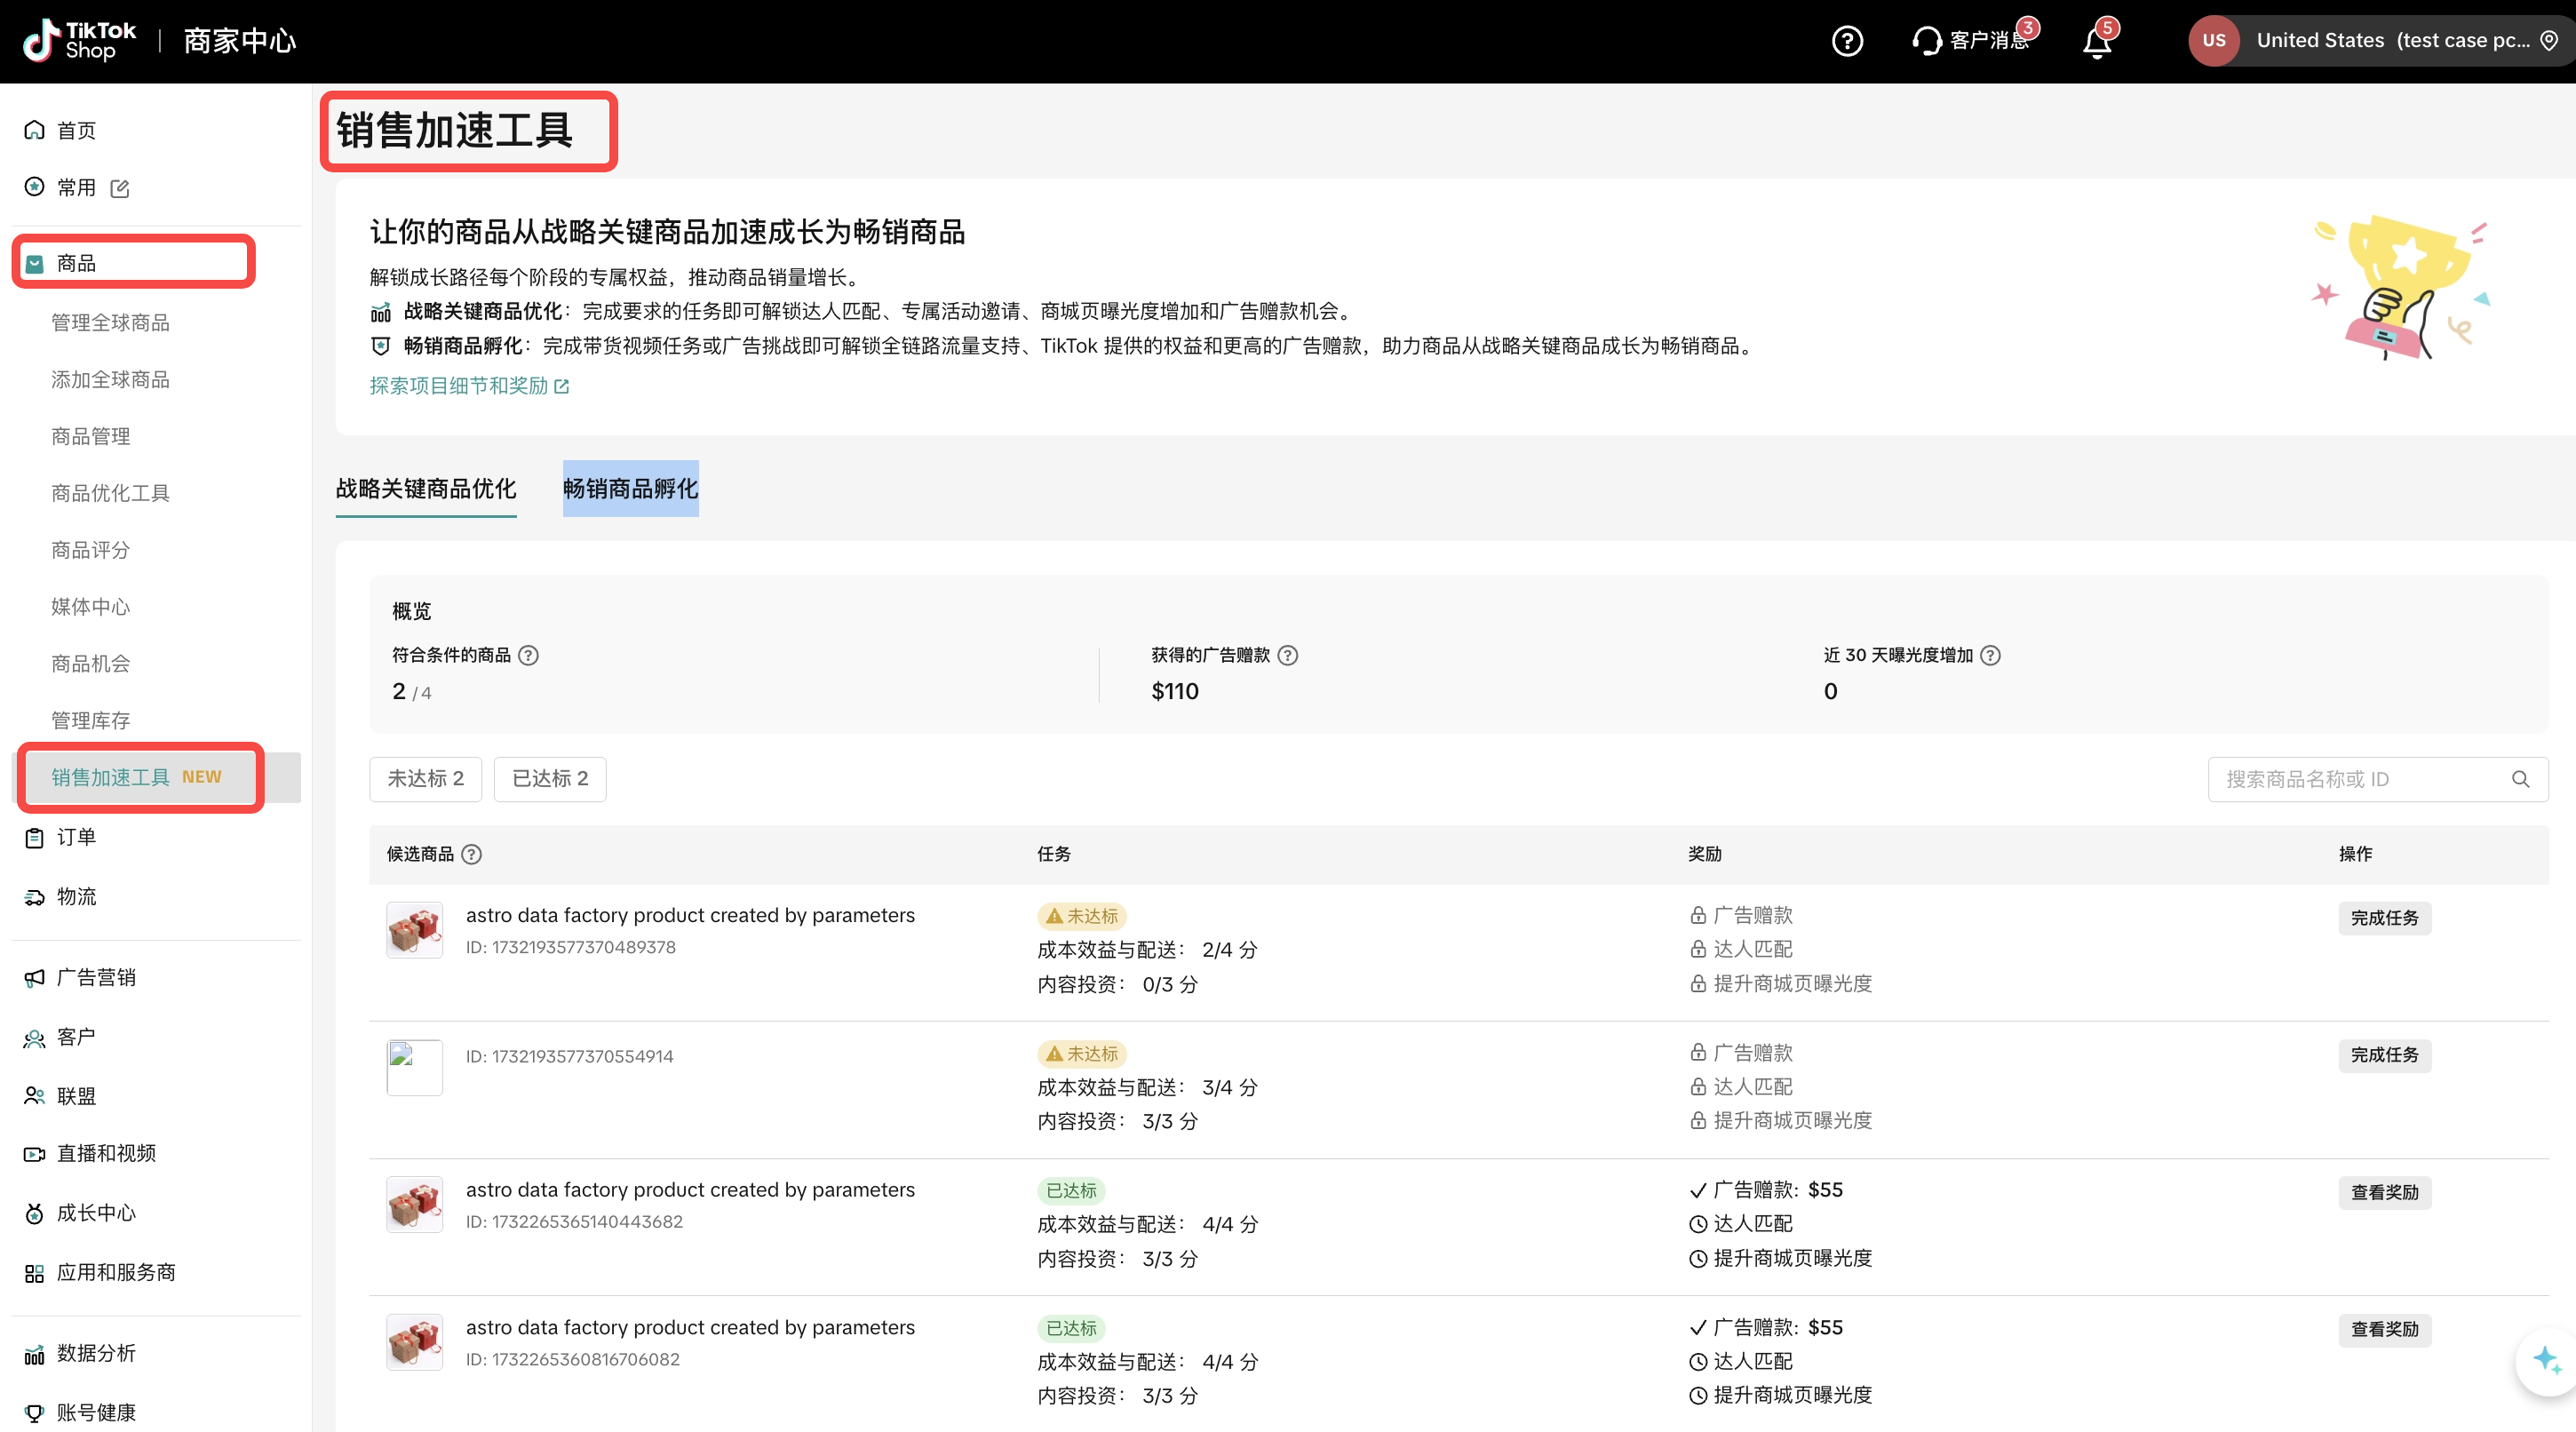Open the notification bell icon
The height and width of the screenshot is (1432, 2576).
click(x=2097, y=42)
